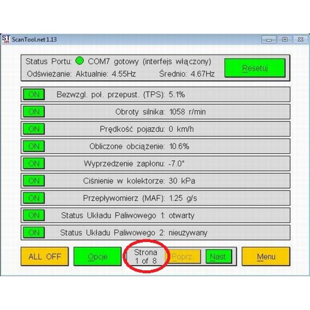Minimize the ScanTool.net window
Viewport: 310px width, 310px height.
click(x=269, y=40)
